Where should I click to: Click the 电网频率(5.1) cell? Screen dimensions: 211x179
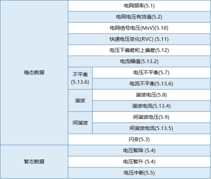coord(139,6)
